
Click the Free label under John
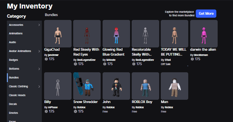pos(105,112)
